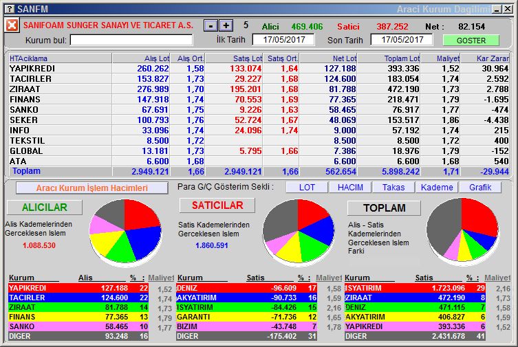Edit the İlk Tarih date field

(x=283, y=40)
